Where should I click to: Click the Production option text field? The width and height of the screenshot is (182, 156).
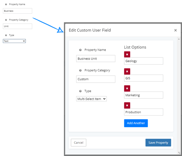pyautogui.click(x=144, y=112)
